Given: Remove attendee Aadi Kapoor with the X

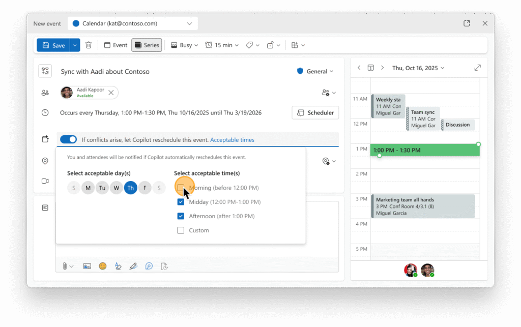Looking at the screenshot, I should click(111, 93).
